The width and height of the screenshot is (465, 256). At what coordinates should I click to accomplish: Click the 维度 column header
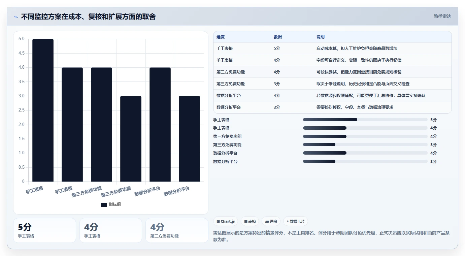(x=221, y=37)
